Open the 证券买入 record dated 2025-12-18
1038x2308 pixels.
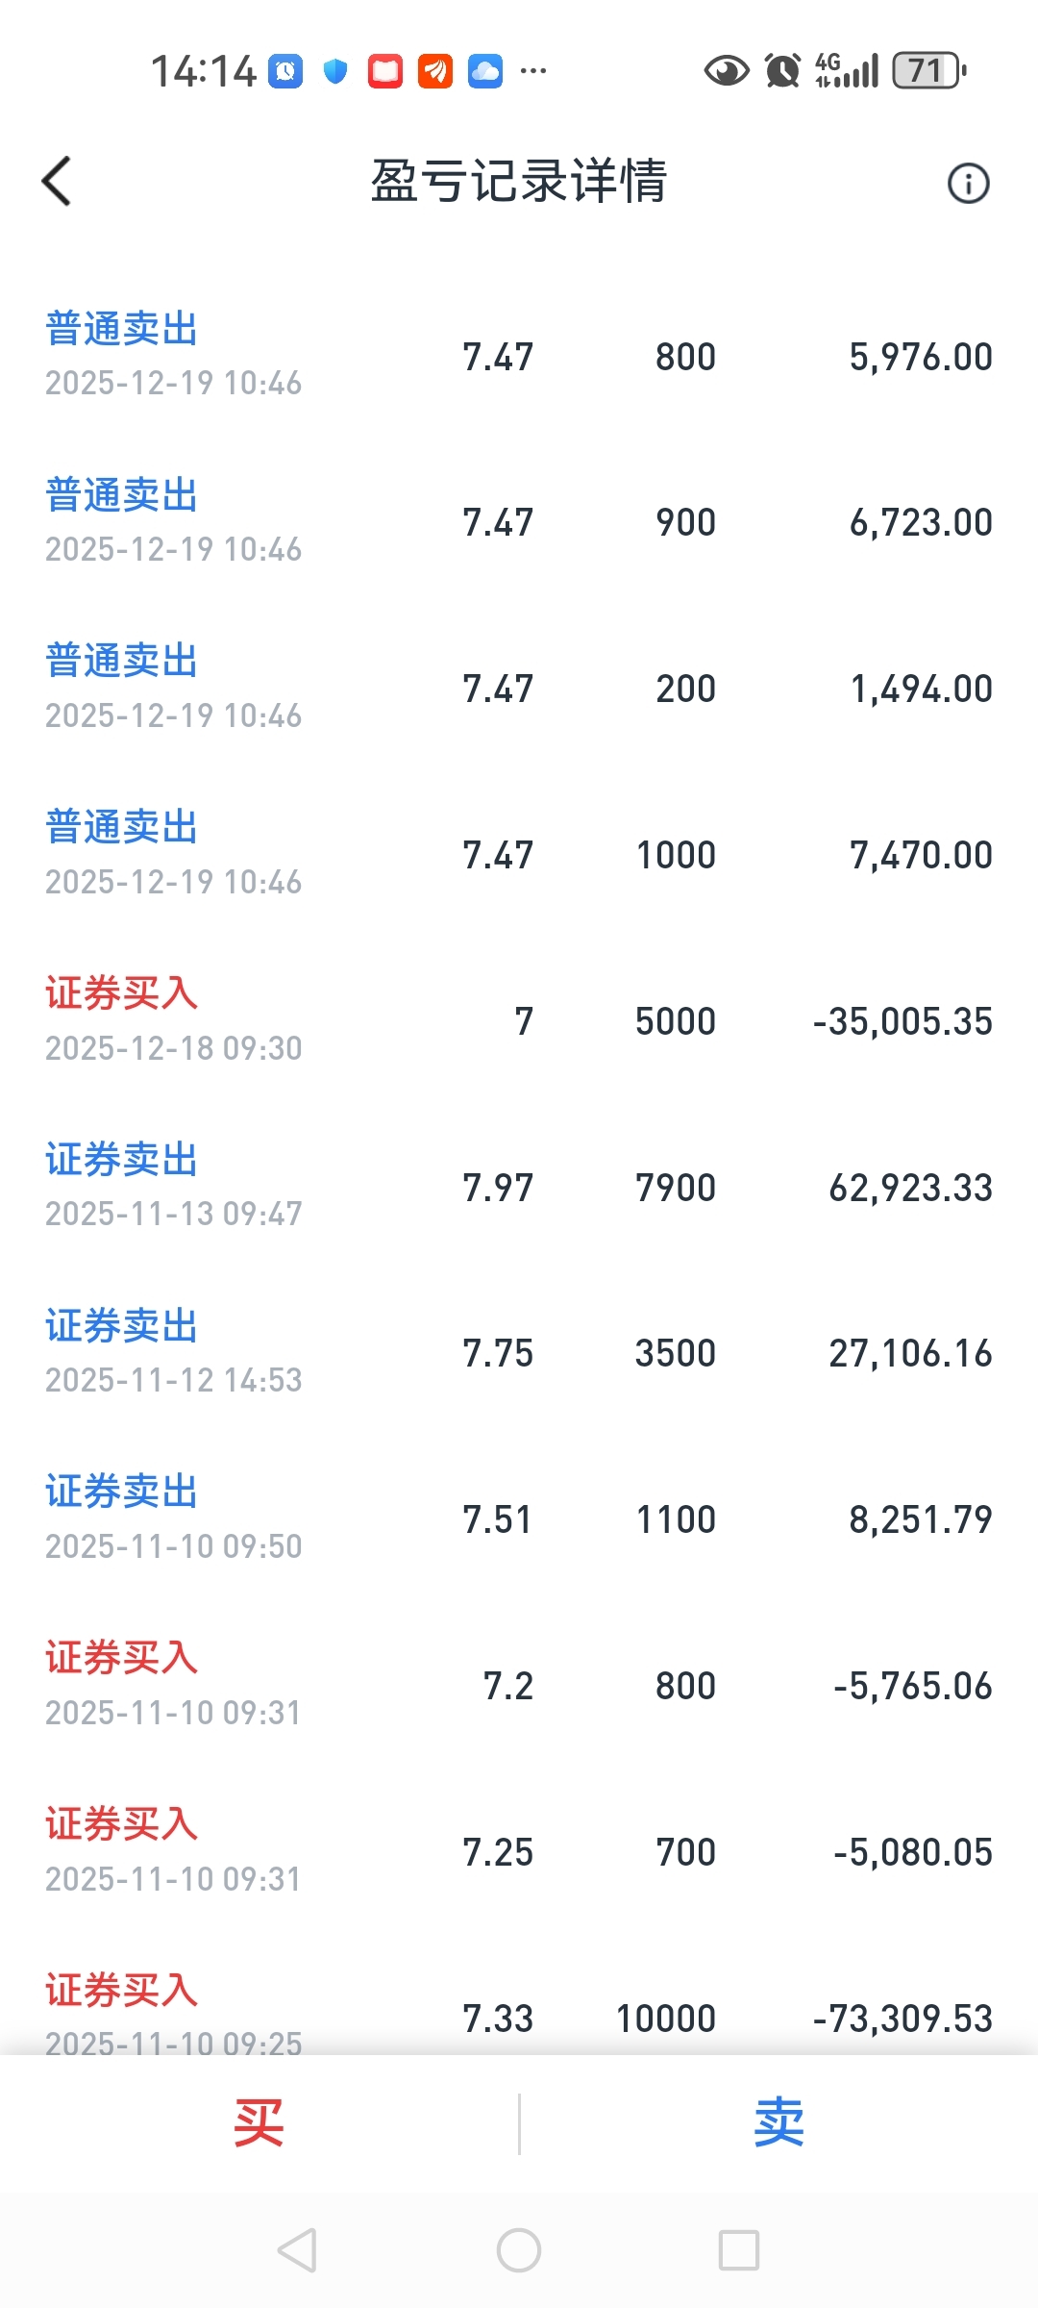pyautogui.click(x=519, y=1020)
